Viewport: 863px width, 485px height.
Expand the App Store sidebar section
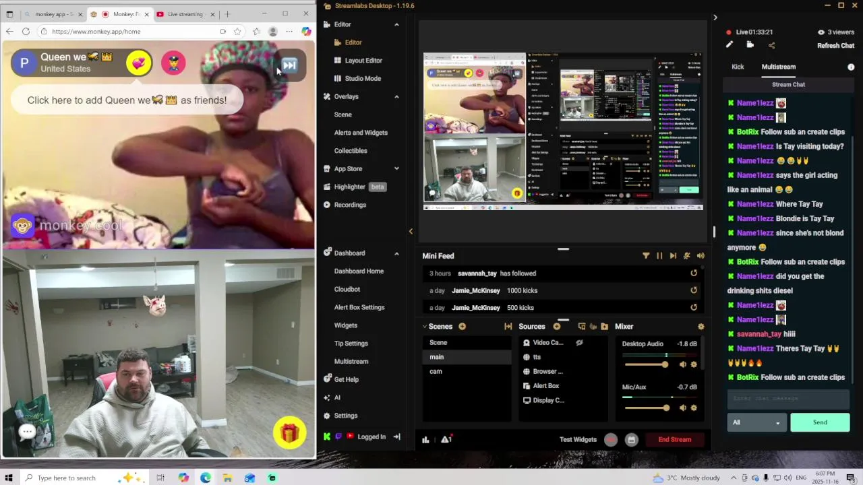[x=396, y=169]
